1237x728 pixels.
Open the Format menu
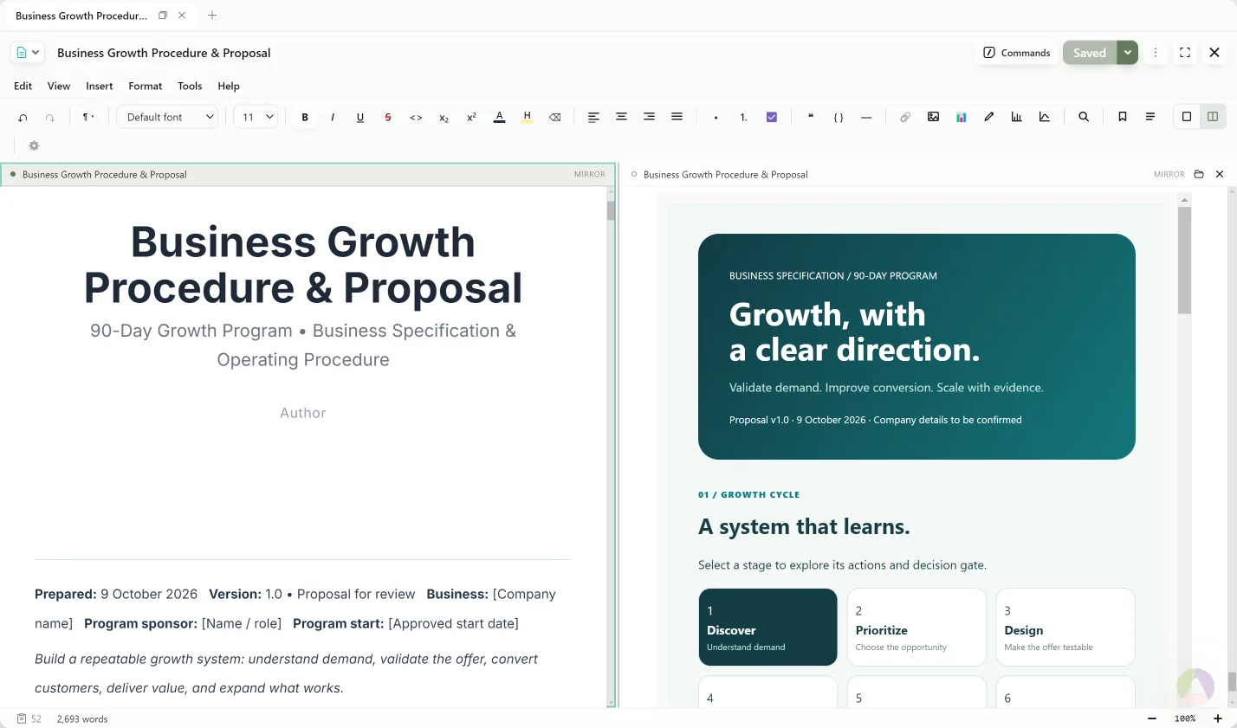coord(146,86)
